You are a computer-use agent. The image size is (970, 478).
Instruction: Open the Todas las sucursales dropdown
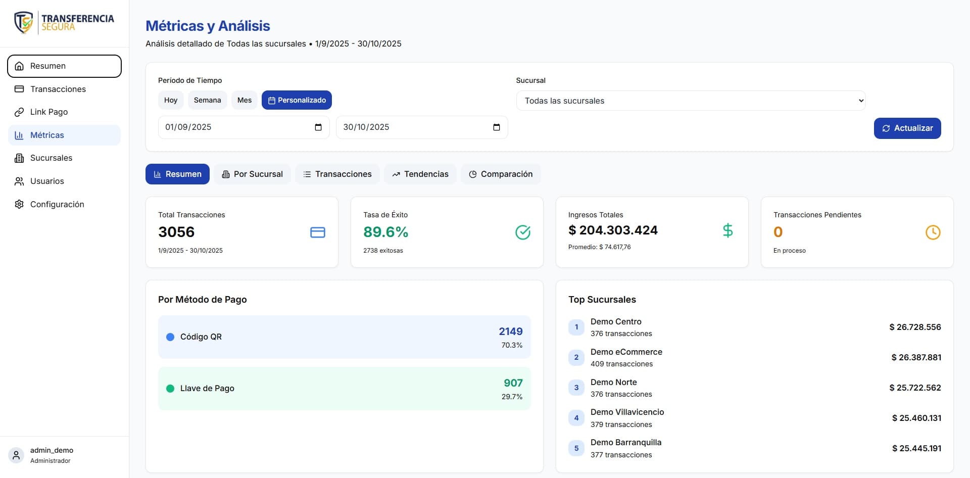691,101
